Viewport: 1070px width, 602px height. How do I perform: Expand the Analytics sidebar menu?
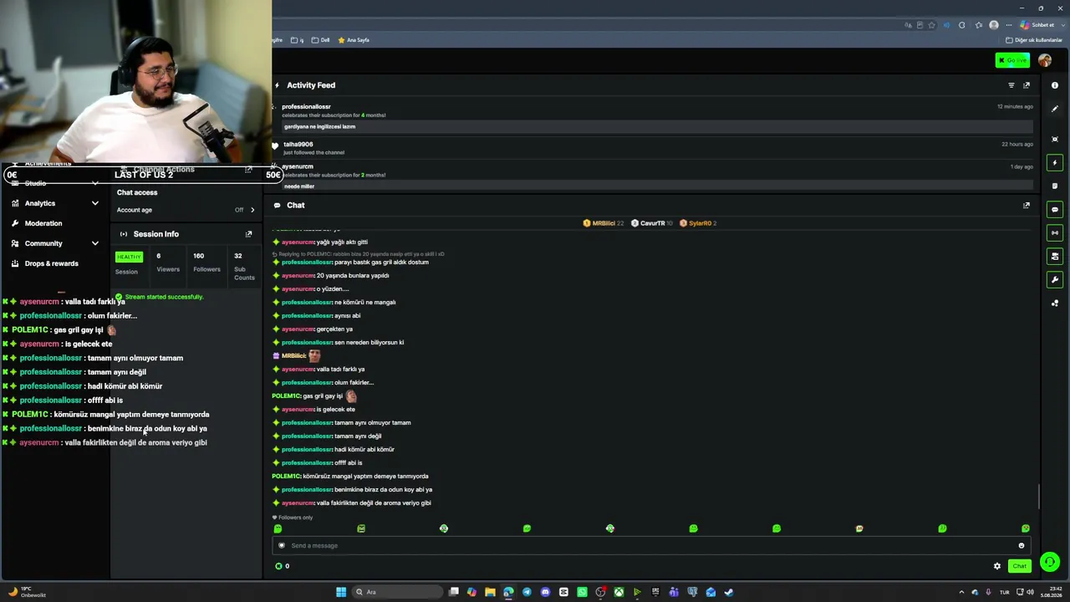tap(95, 203)
